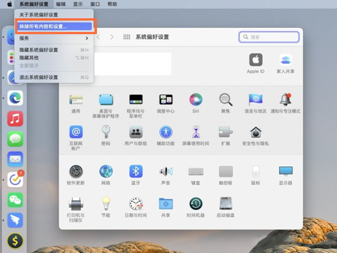Open Displays (显示器) settings
337x253 pixels.
tap(285, 172)
